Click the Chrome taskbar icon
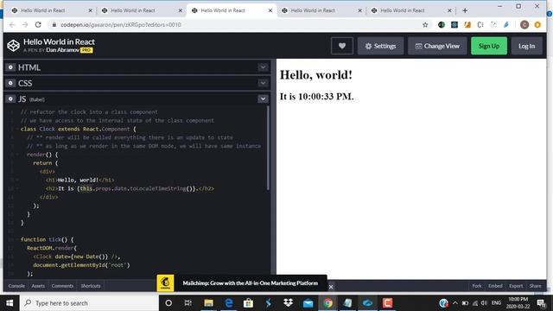Image resolution: width=553 pixels, height=311 pixels. 328,303
